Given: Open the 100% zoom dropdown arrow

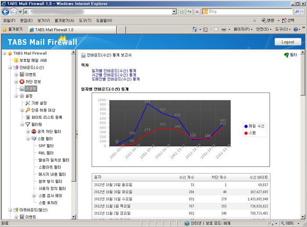Looking at the screenshot, I should pos(298,223).
